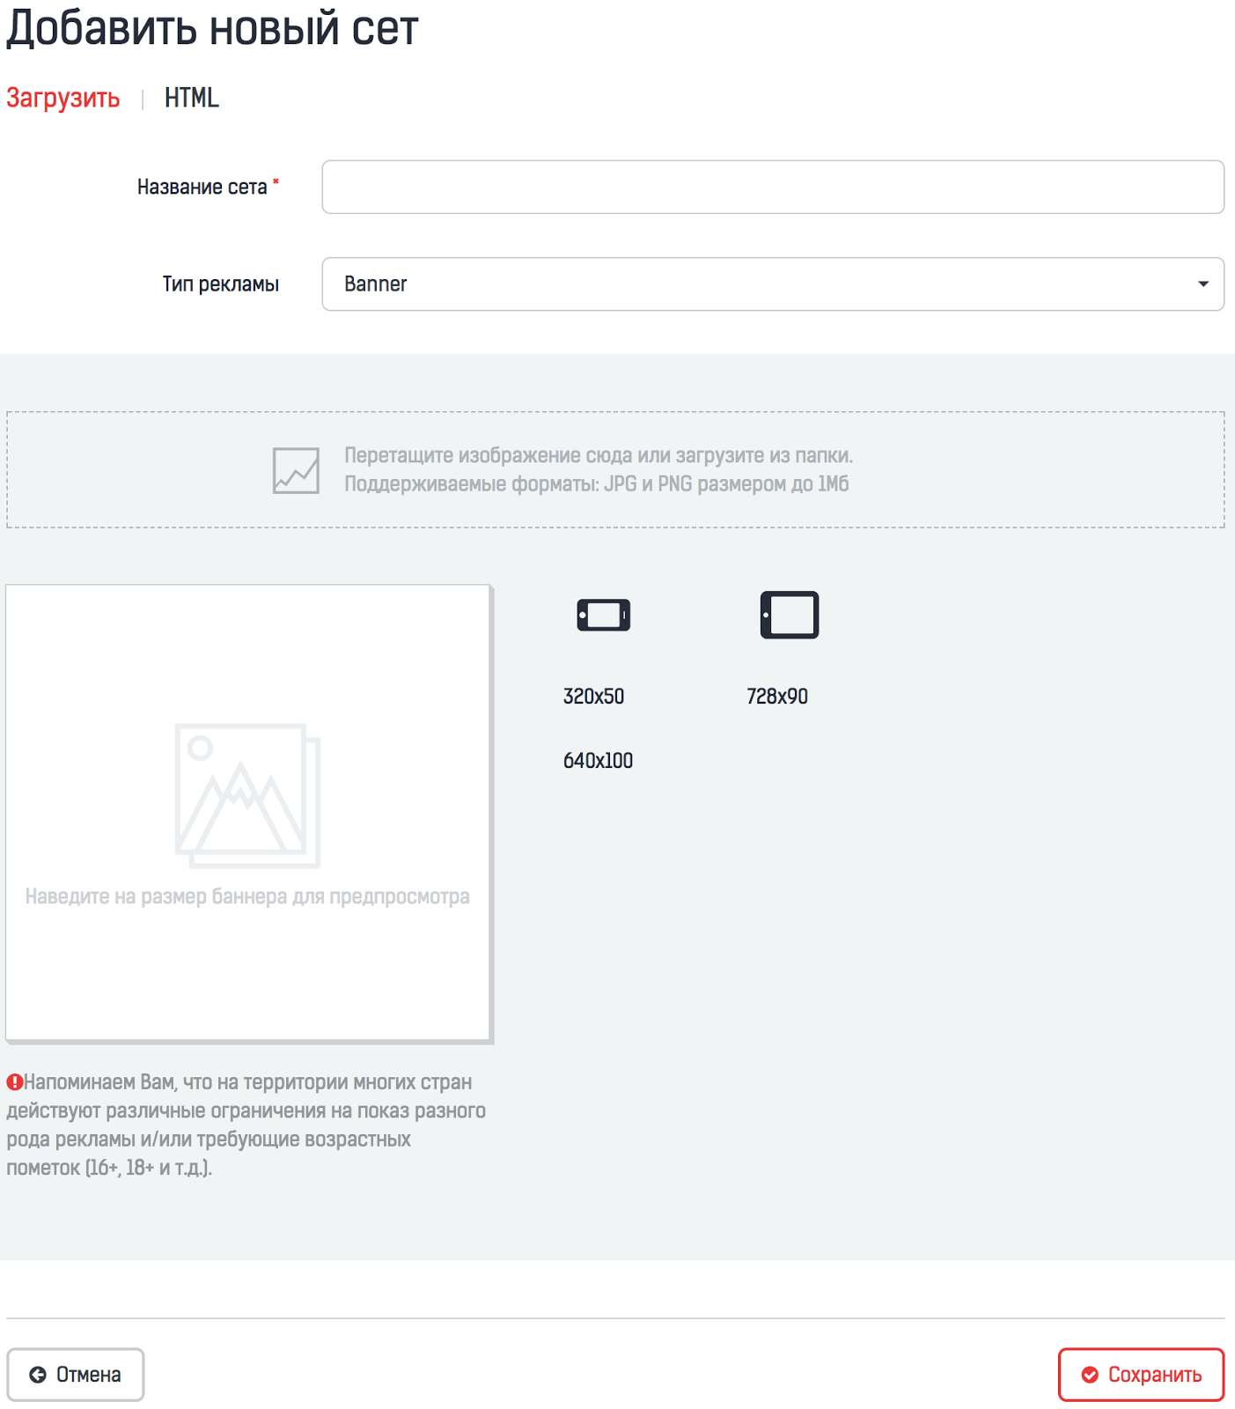Screen dimensions: 1235x1409
Task: Click the caret arrow of the Banner dropdown
Action: coord(1202,284)
